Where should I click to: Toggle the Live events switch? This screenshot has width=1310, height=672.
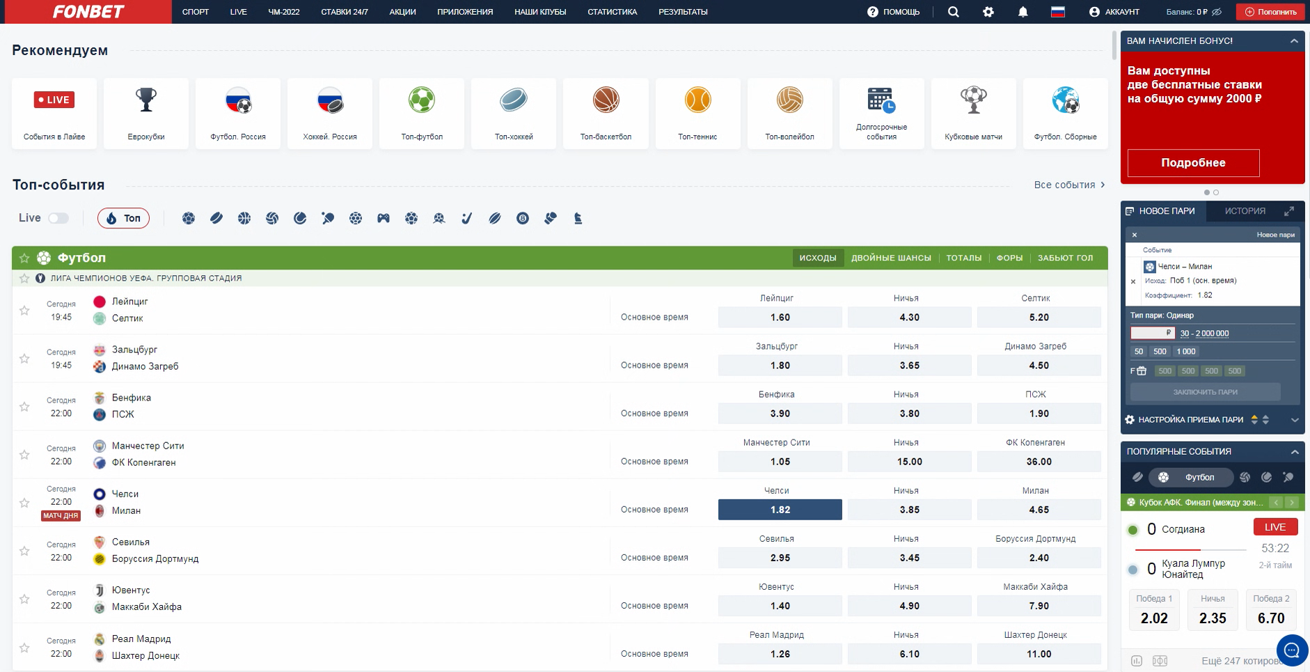click(58, 218)
